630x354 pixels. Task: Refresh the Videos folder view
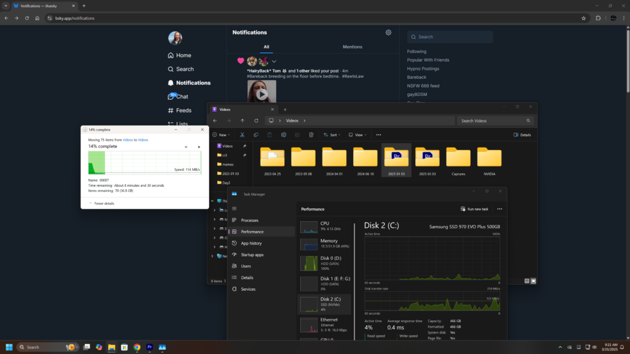(256, 120)
